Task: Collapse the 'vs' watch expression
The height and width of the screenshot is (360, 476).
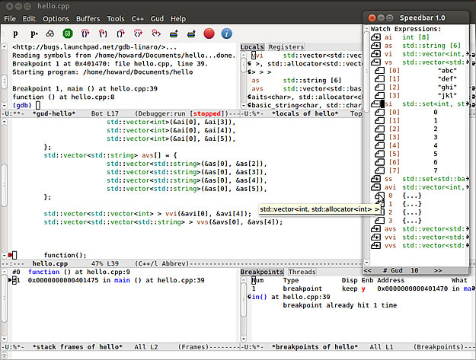Action: coord(376,62)
